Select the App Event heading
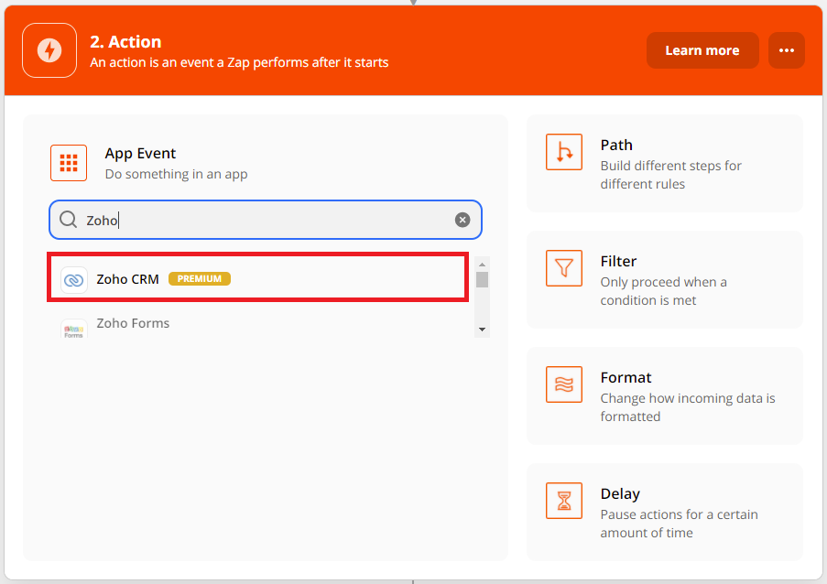The image size is (827, 584). [140, 154]
